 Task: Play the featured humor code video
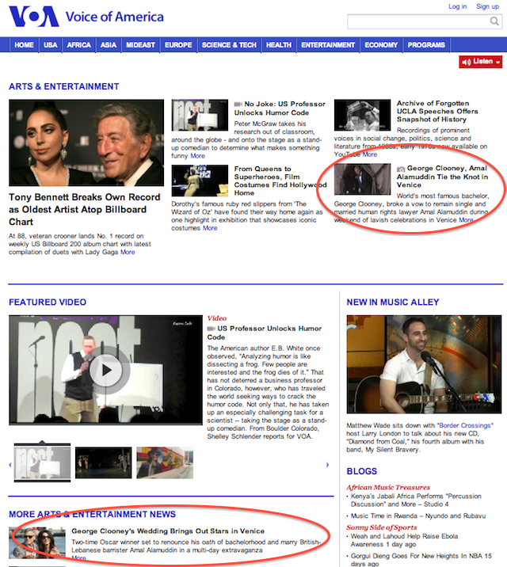point(107,370)
